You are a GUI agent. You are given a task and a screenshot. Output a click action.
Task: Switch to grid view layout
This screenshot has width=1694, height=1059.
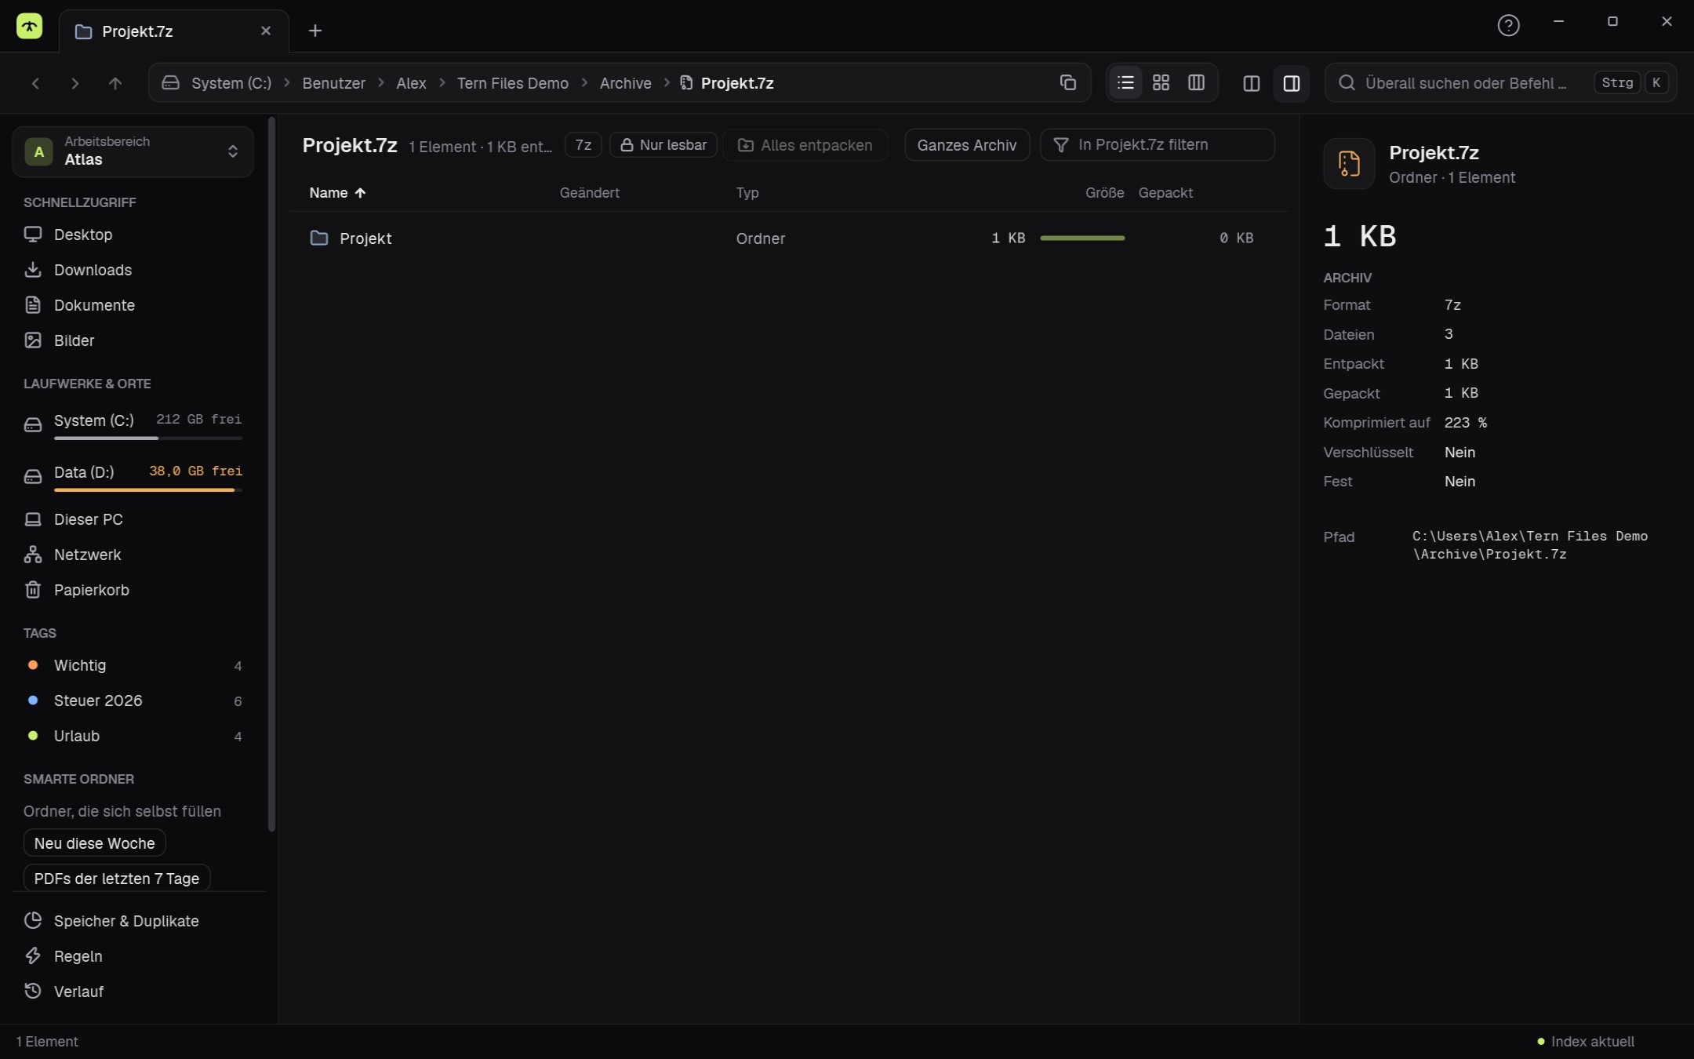point(1161,82)
